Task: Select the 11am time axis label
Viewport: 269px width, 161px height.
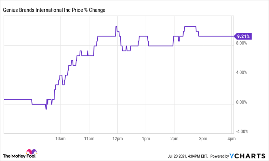Action: 88,138
